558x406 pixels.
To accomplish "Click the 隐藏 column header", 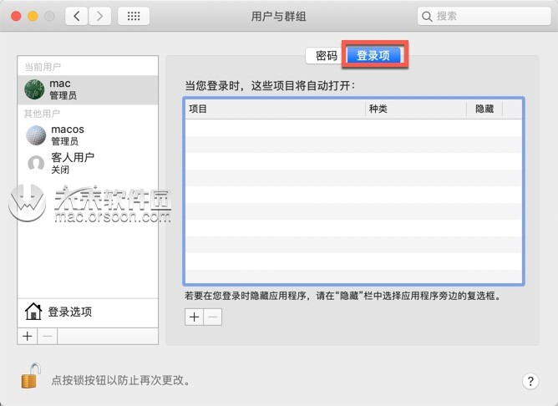I will tap(484, 109).
